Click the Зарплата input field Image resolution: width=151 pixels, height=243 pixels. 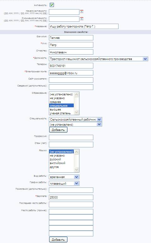(71, 197)
